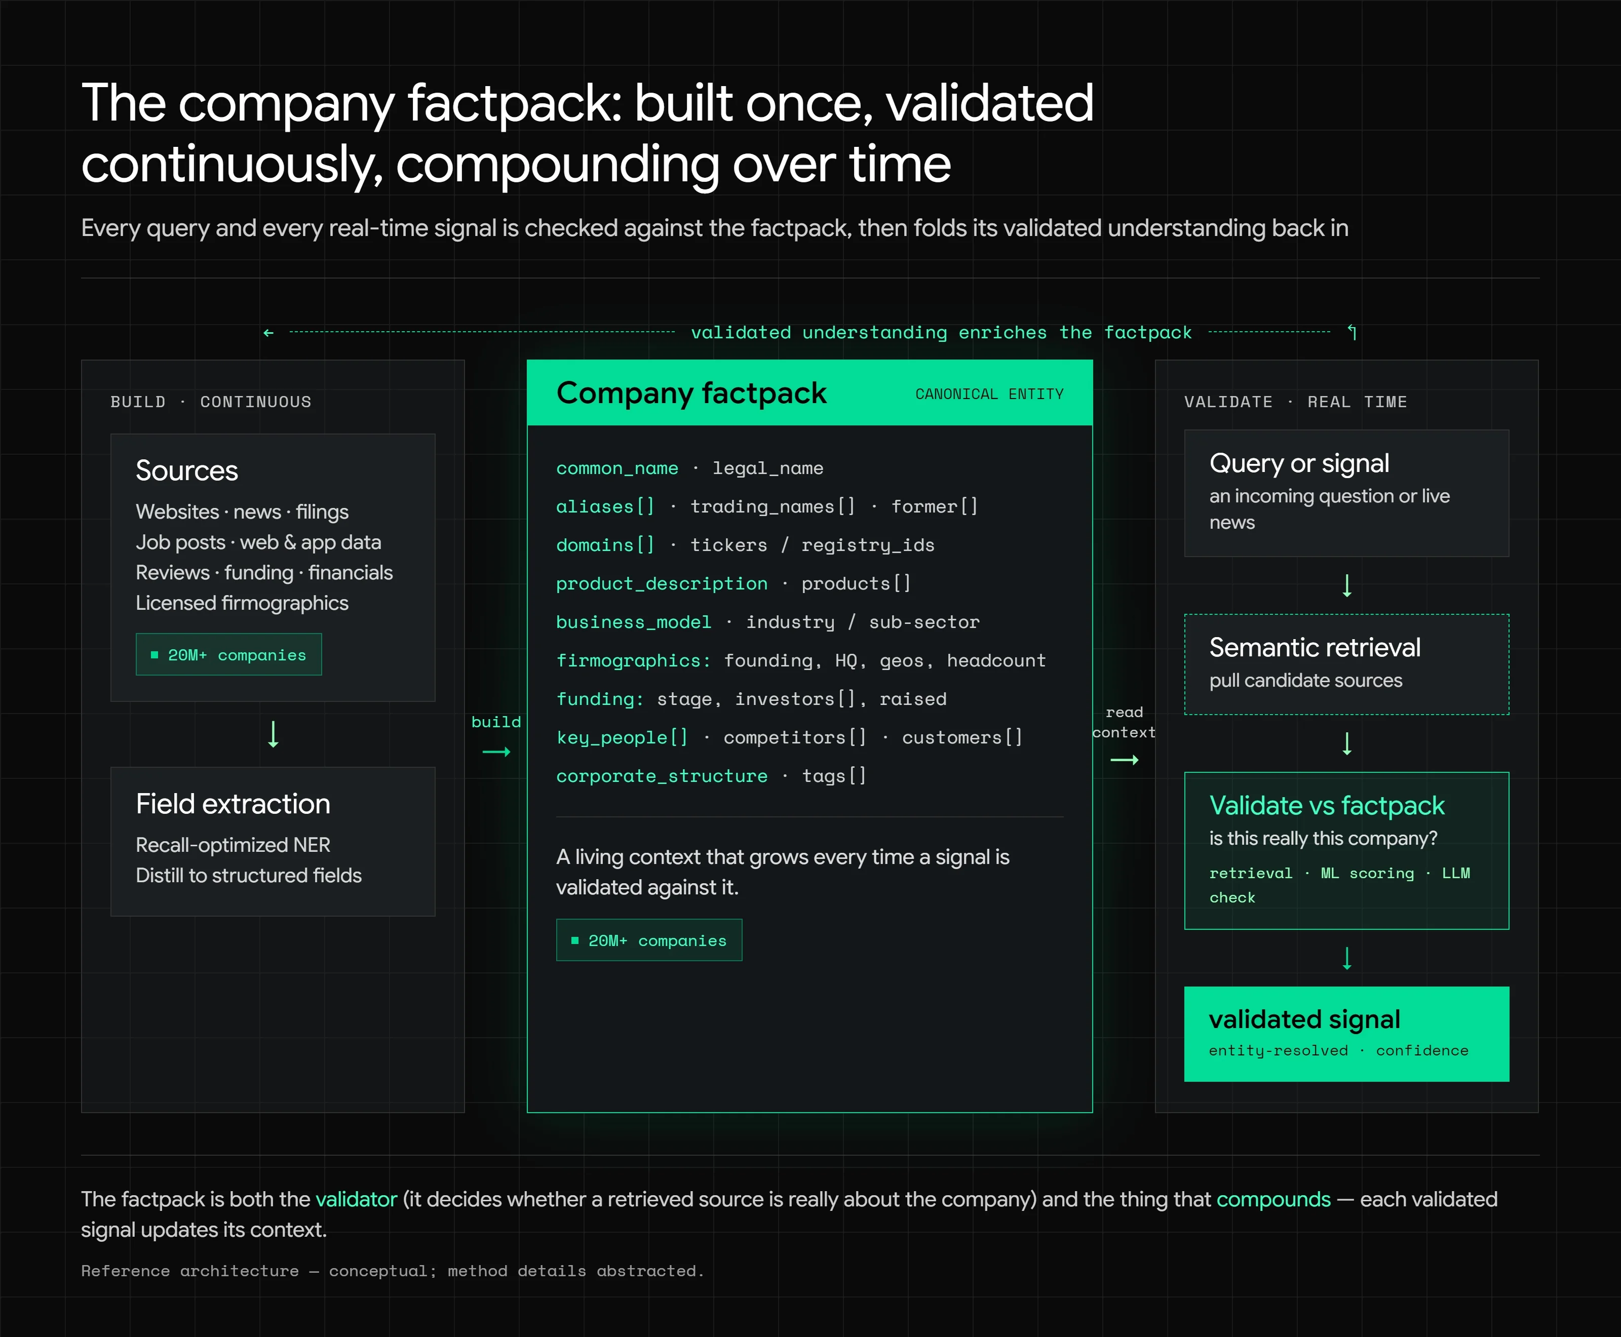Click 'A living context that grows' paragraph
This screenshot has height=1337, width=1621.
point(783,872)
